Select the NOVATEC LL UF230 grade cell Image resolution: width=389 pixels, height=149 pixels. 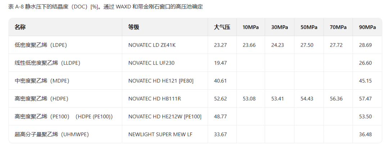click(151, 63)
